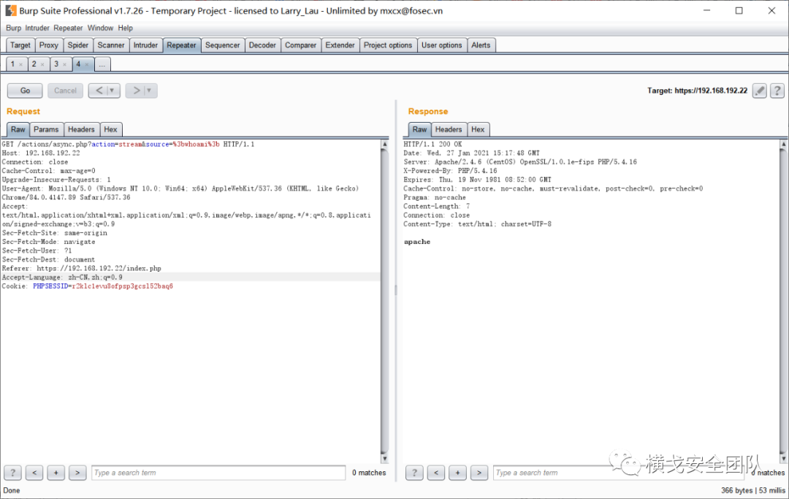The height and width of the screenshot is (499, 789).
Task: Switch to the Sequencer tab
Action: (x=222, y=45)
